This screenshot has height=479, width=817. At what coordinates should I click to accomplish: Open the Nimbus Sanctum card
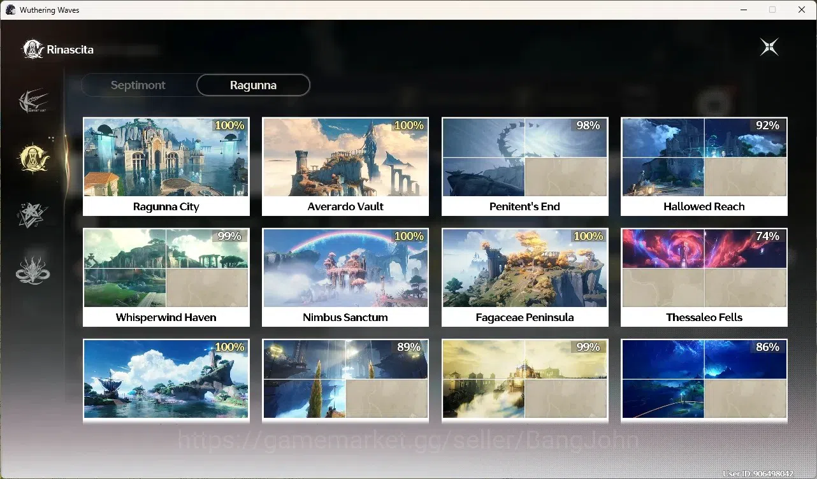click(x=345, y=277)
